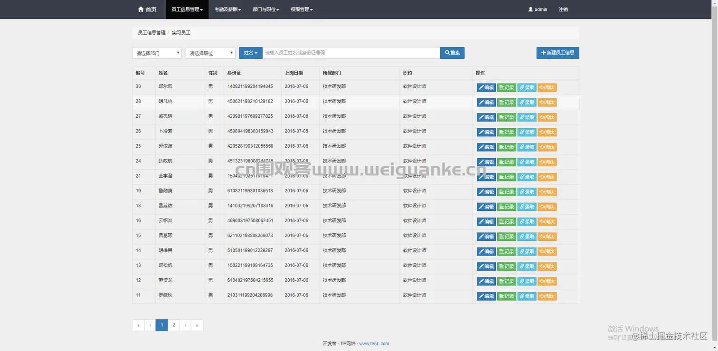This screenshot has height=351, width=718.
Task: Click 淘汰 for employee number 30
Action: tap(547, 87)
